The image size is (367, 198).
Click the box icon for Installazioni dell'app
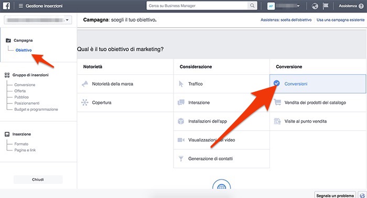pos(181,121)
